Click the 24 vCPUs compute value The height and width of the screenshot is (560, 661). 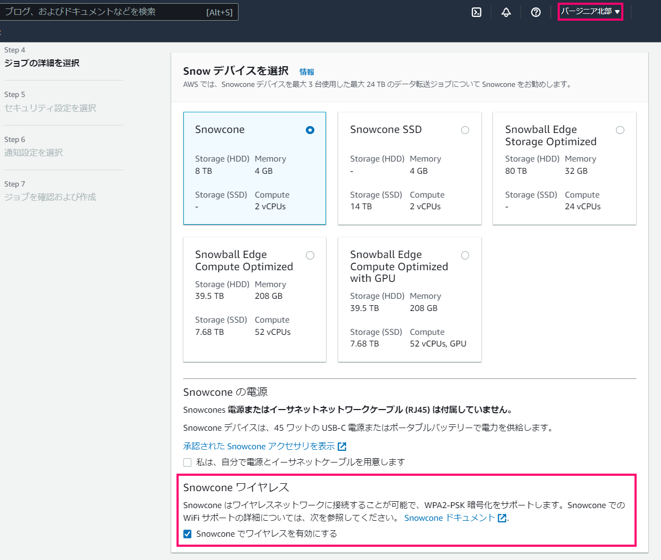pos(583,207)
